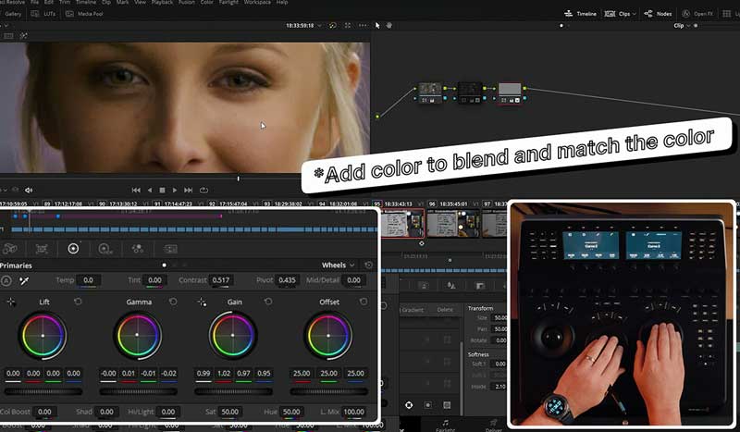Toggle the highlight wand viewer icon
The image size is (740, 432).
tap(23, 36)
